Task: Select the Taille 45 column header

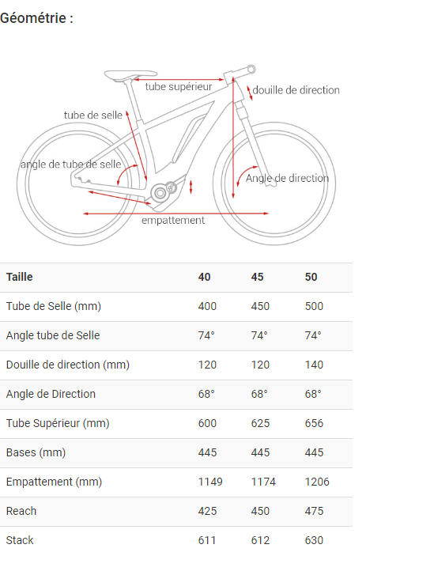Action: point(257,277)
